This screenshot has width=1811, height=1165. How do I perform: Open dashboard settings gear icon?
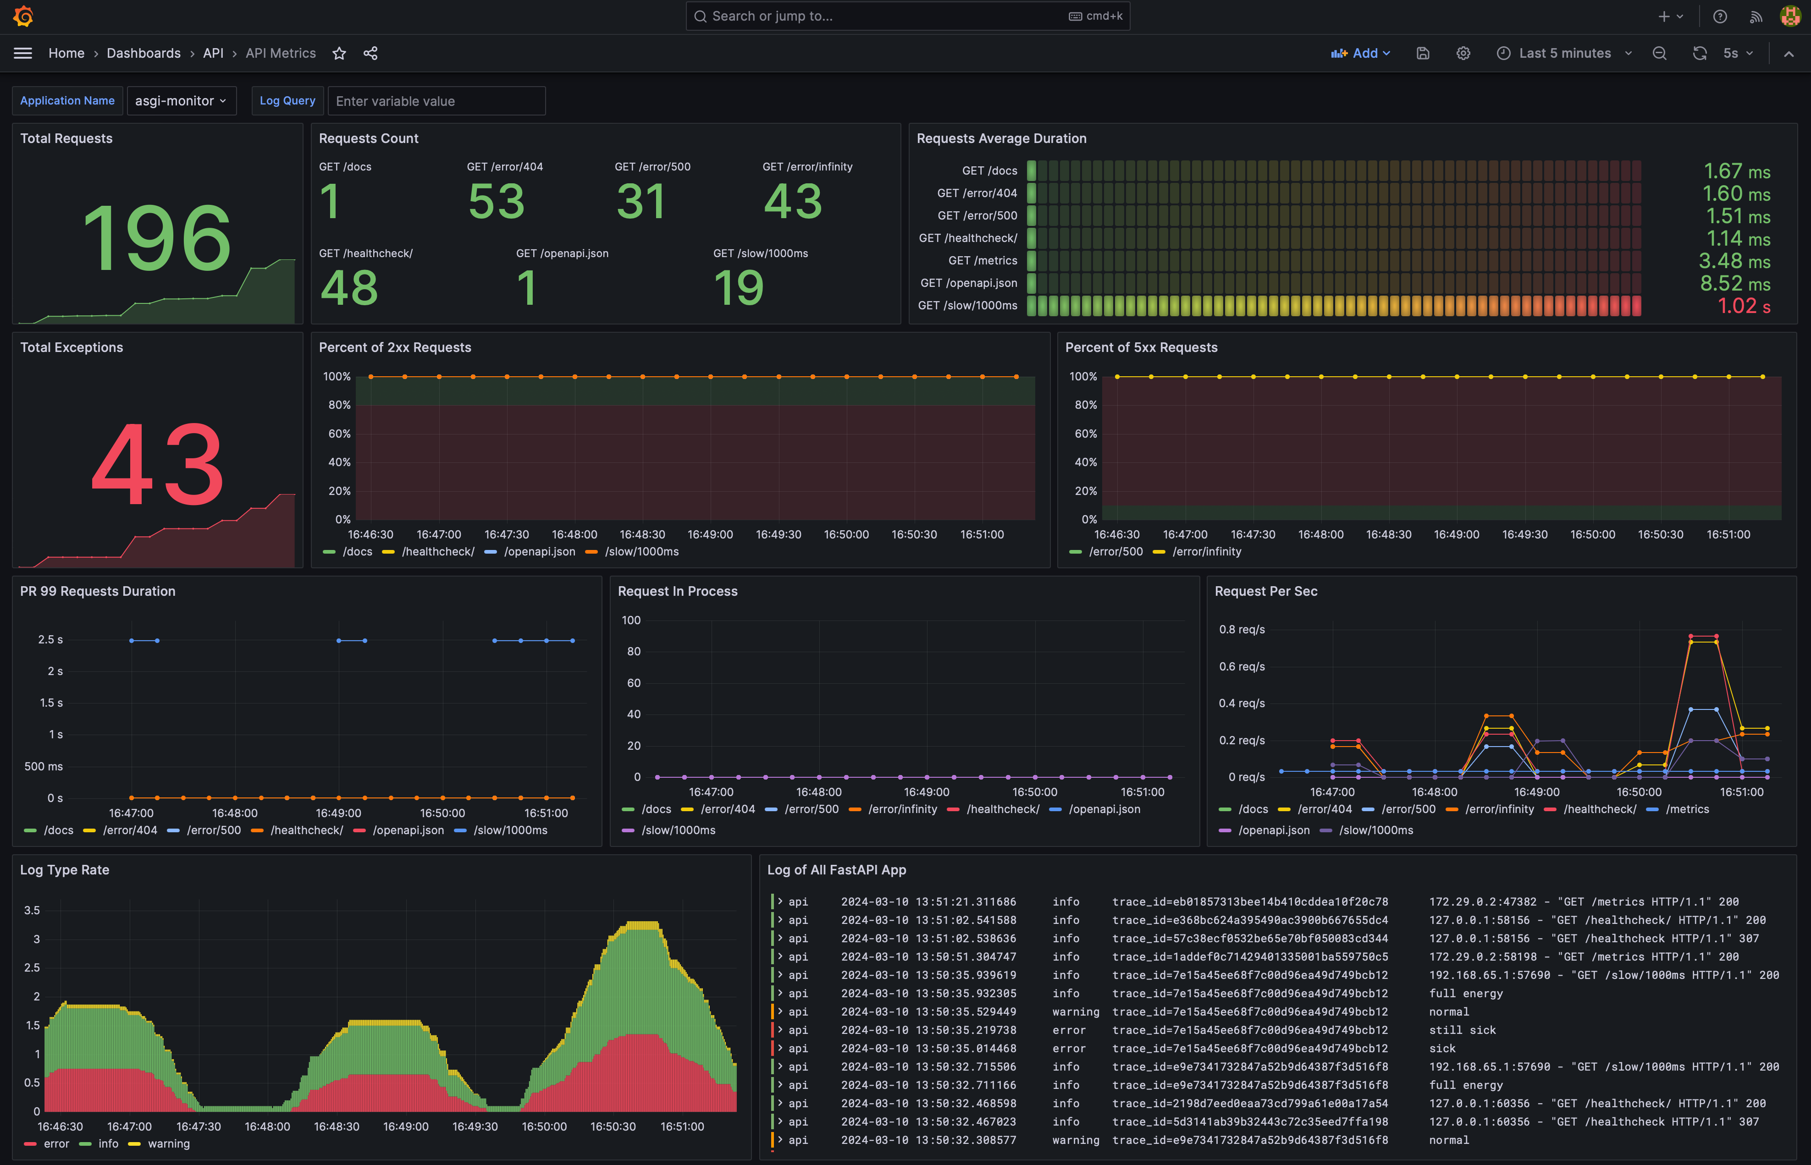pyautogui.click(x=1463, y=53)
